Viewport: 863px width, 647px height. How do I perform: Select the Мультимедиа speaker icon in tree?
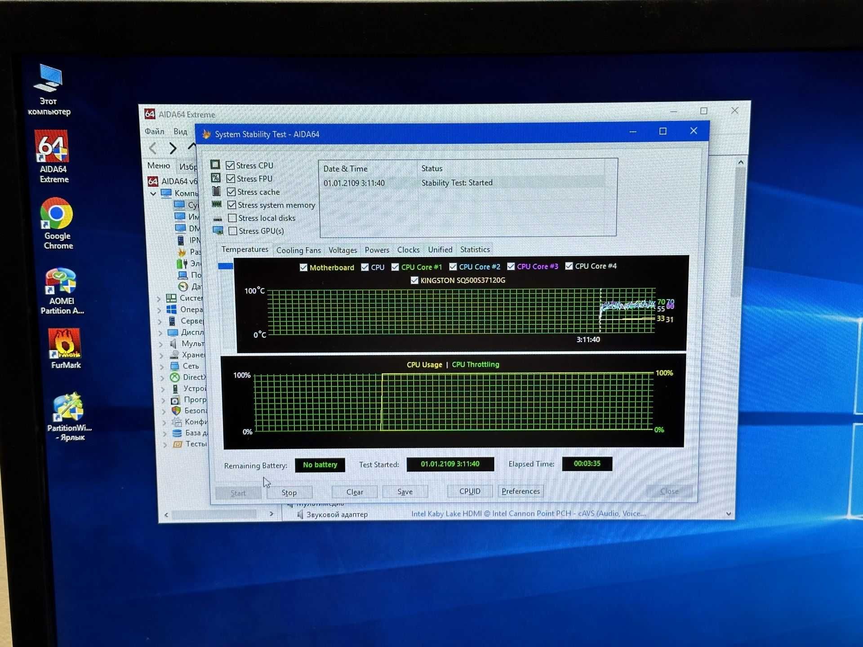173,344
